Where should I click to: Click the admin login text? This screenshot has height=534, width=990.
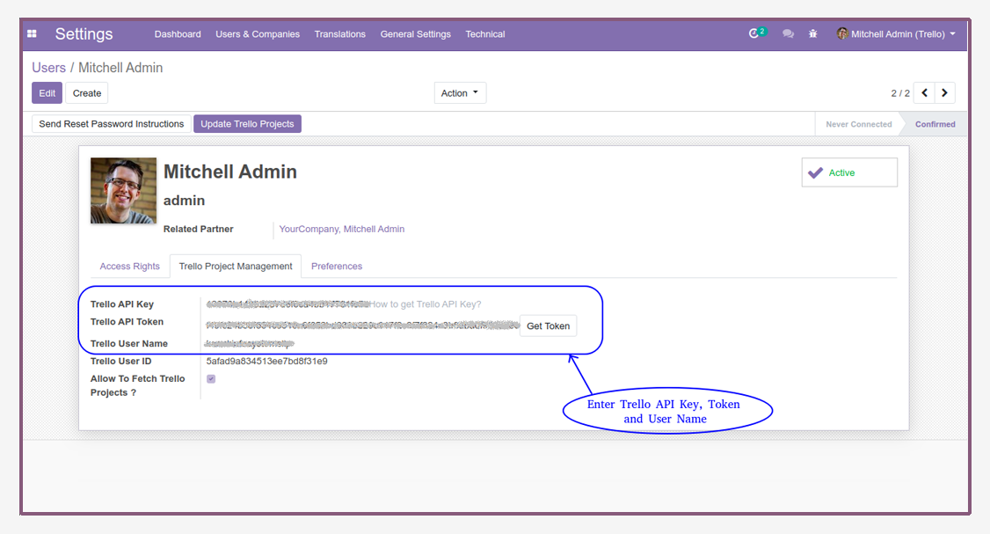point(184,201)
